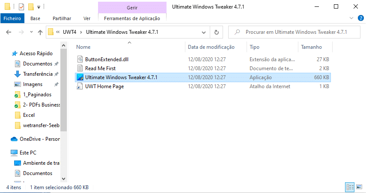Image resolution: width=366 pixels, height=193 pixels.
Task: Switch to the Base ribbon tab
Action: [35, 18]
